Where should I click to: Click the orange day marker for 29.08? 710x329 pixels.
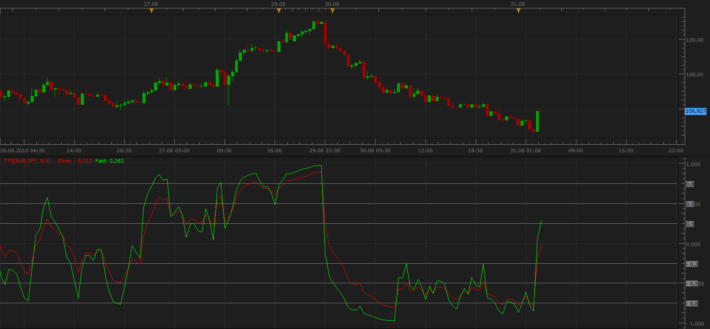[x=279, y=11]
